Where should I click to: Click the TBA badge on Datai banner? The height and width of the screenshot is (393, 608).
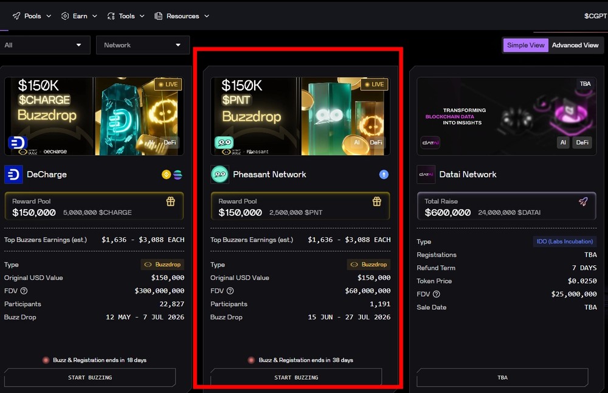coord(585,84)
